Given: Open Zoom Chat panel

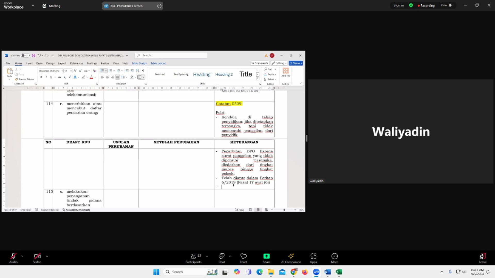Looking at the screenshot, I should pos(221,258).
